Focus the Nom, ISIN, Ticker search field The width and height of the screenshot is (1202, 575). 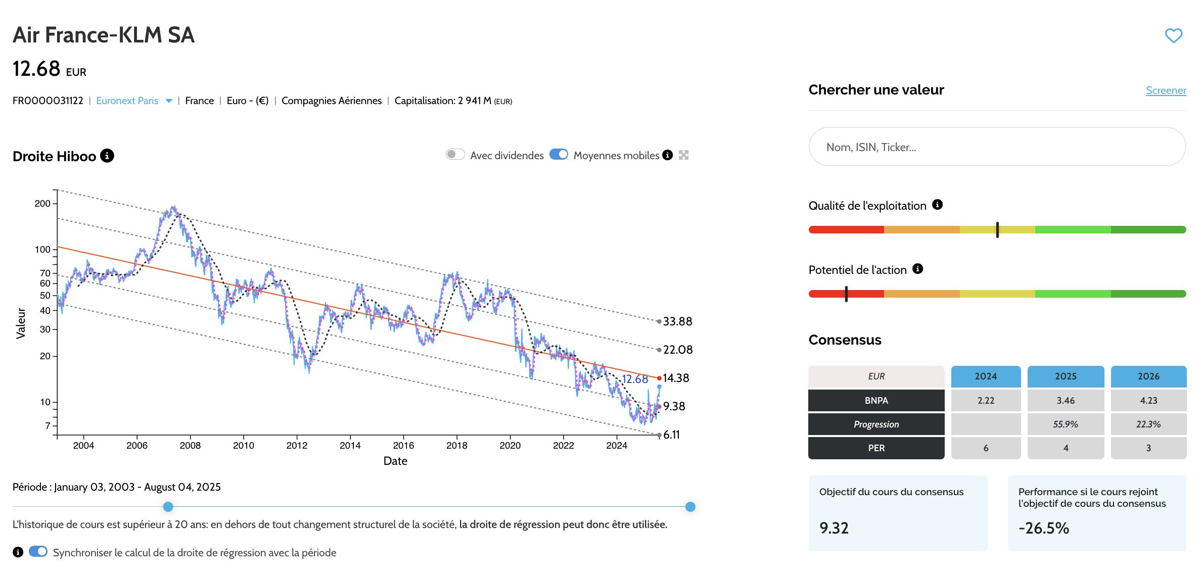(996, 147)
